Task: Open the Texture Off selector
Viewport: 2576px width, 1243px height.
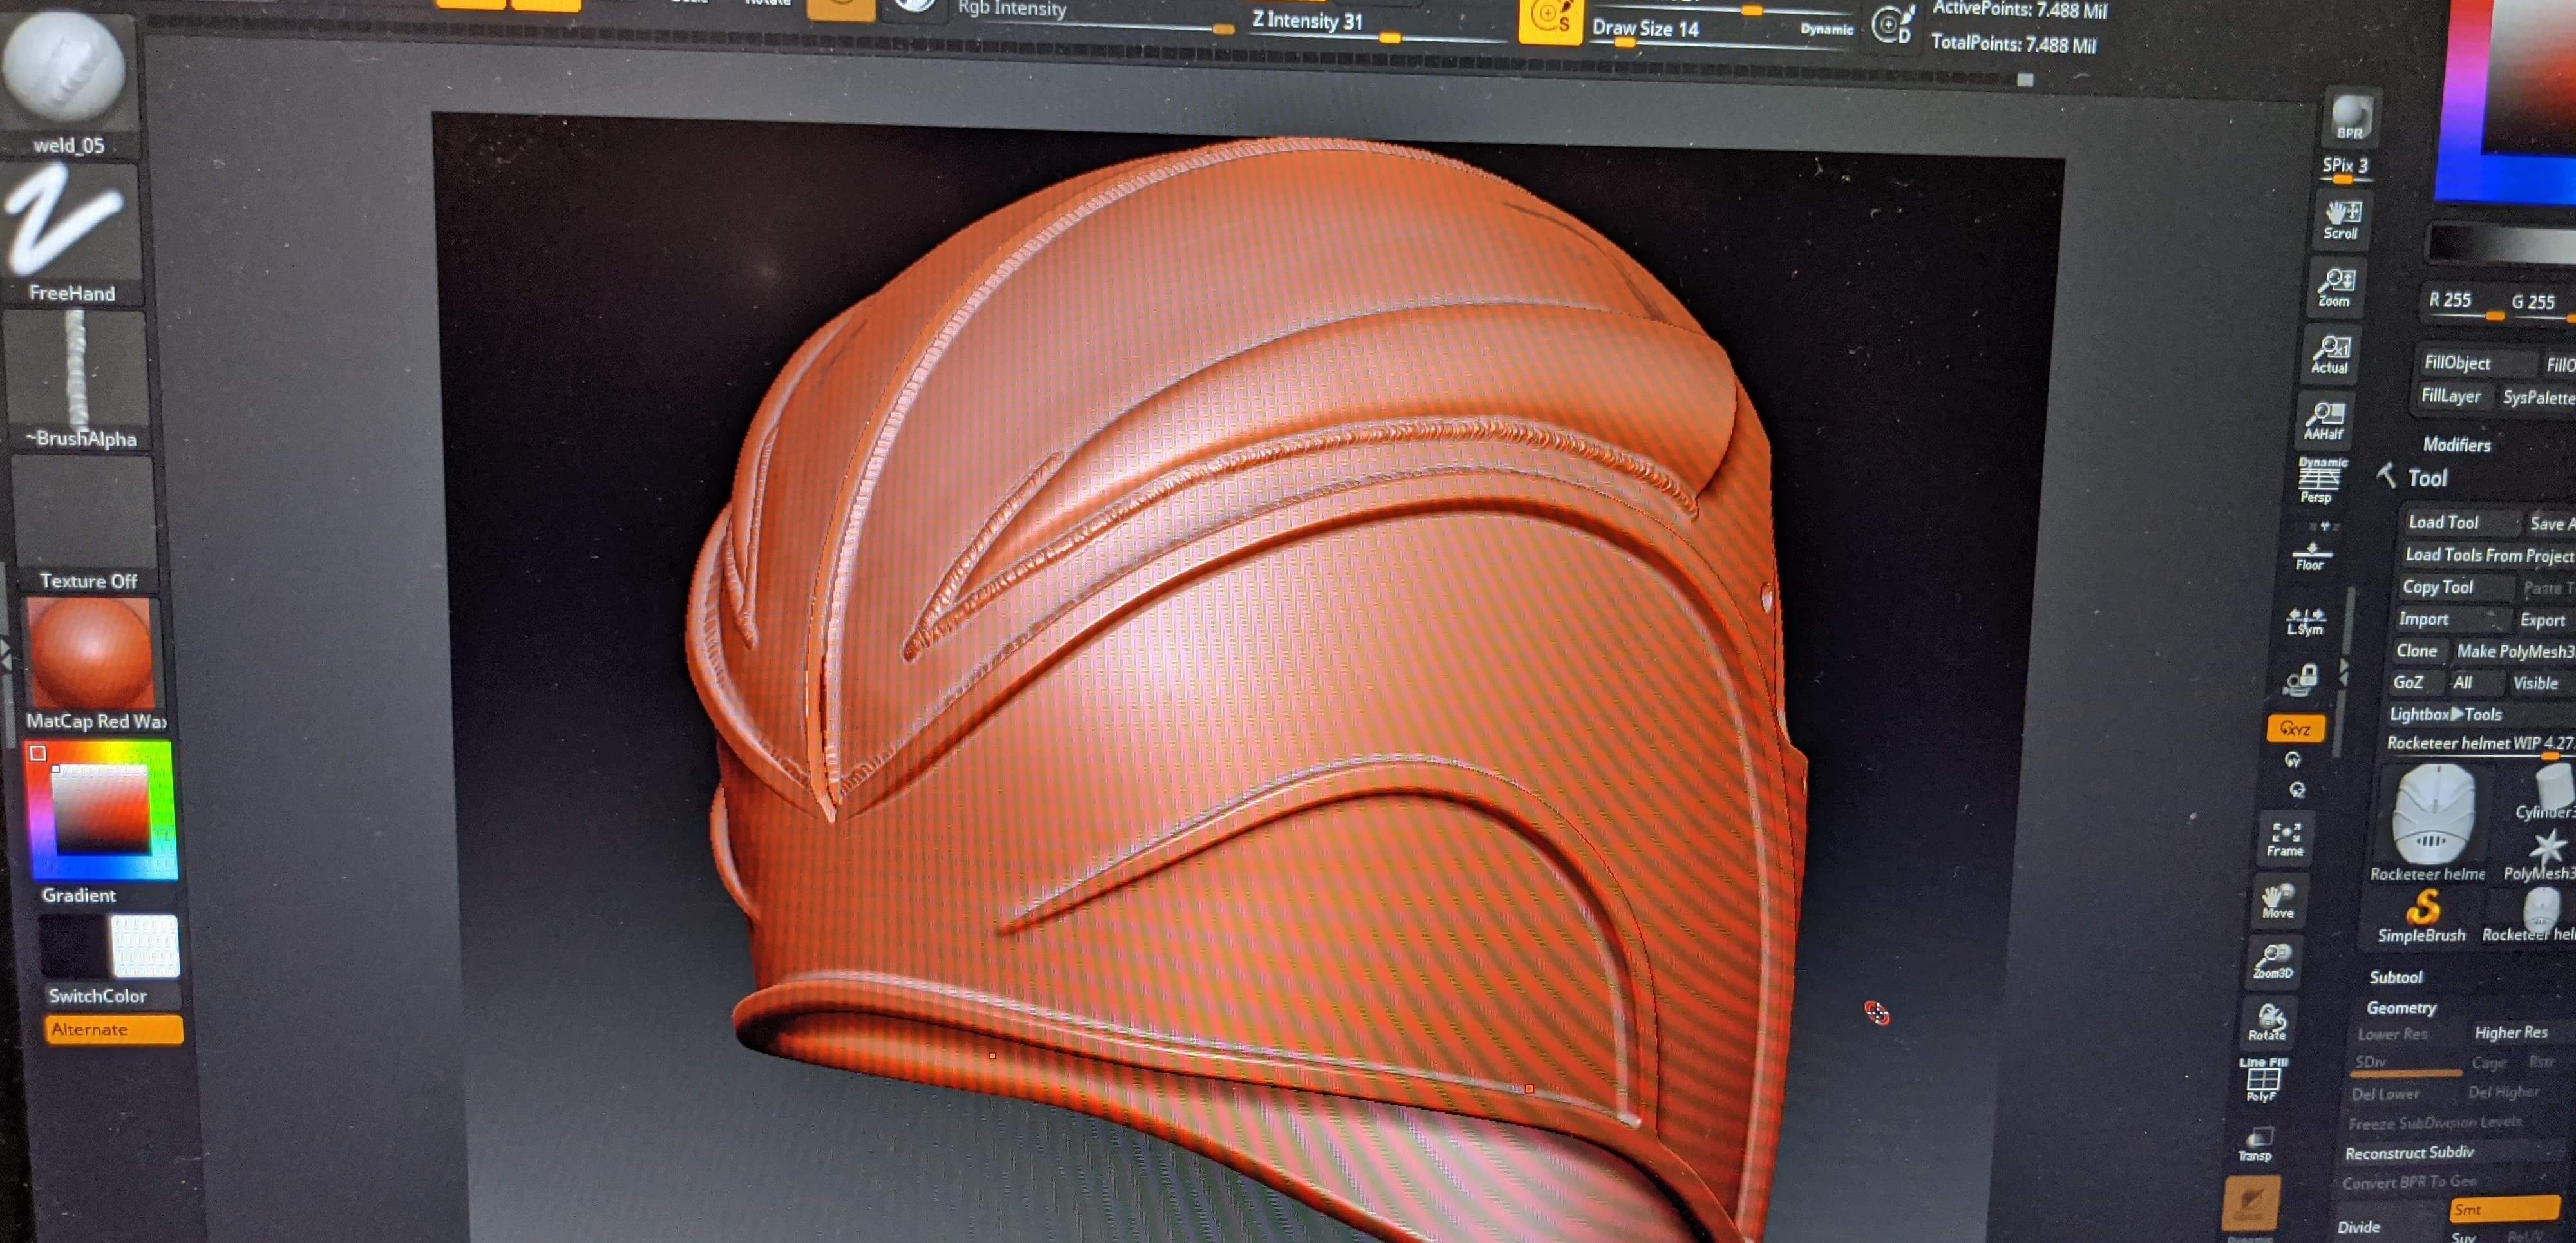Action: 85,523
